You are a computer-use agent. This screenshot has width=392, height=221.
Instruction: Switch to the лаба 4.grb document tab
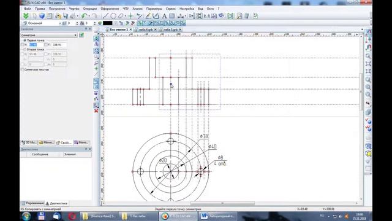(146, 29)
